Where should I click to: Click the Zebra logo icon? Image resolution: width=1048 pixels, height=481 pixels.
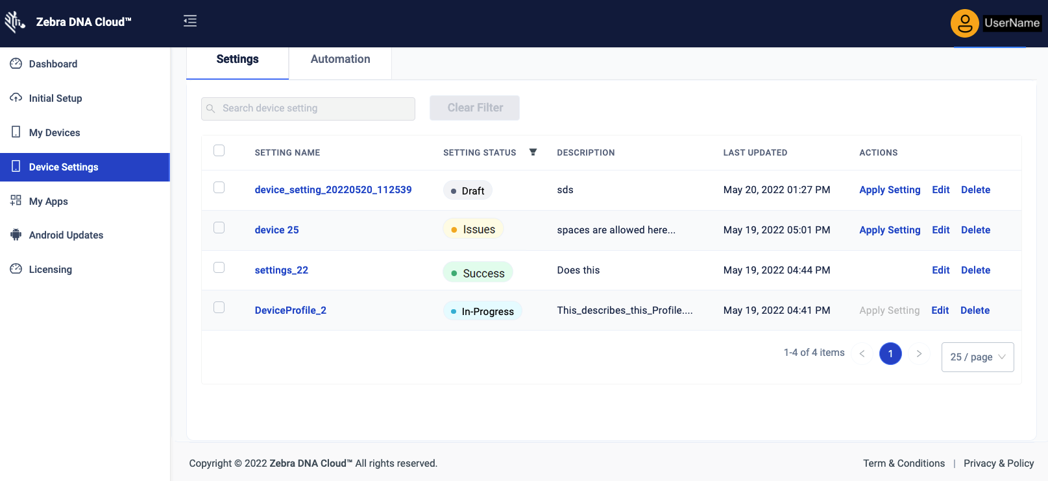(x=14, y=21)
